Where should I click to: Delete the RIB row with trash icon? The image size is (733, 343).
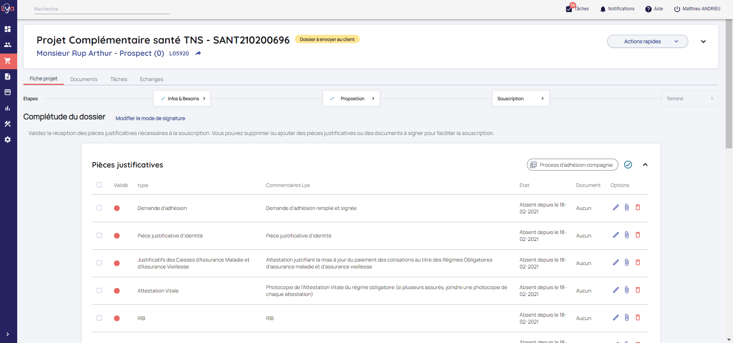pos(638,318)
